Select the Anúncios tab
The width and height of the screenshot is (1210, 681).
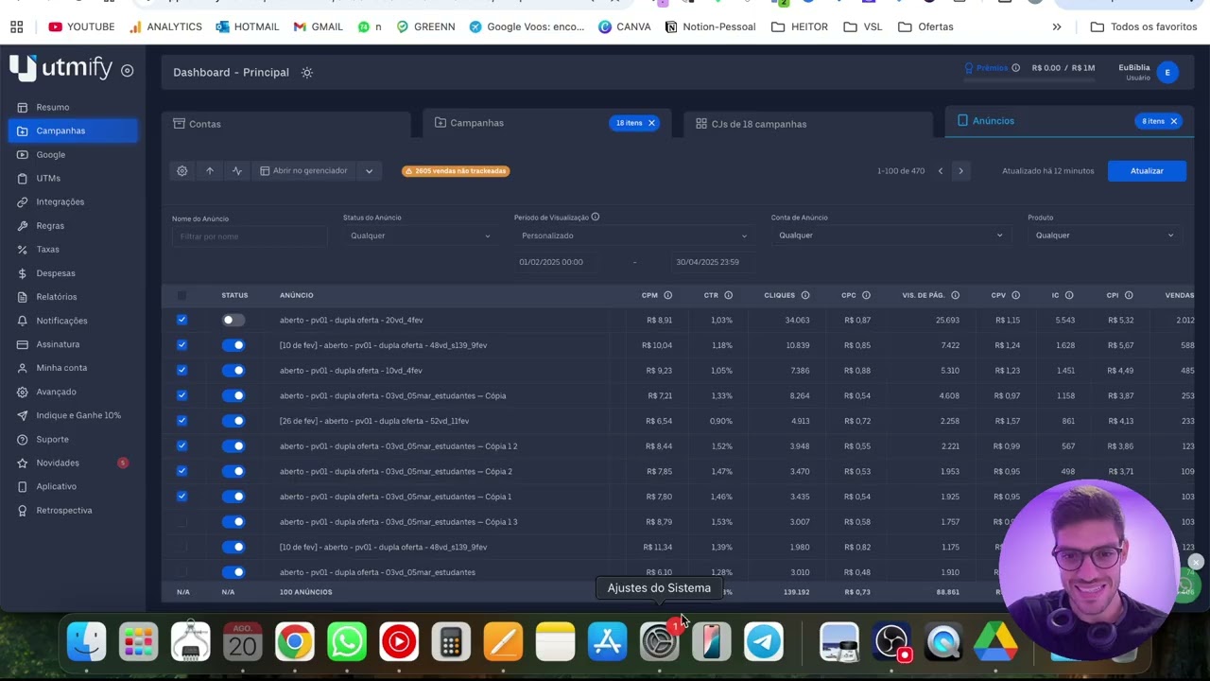click(1069, 121)
